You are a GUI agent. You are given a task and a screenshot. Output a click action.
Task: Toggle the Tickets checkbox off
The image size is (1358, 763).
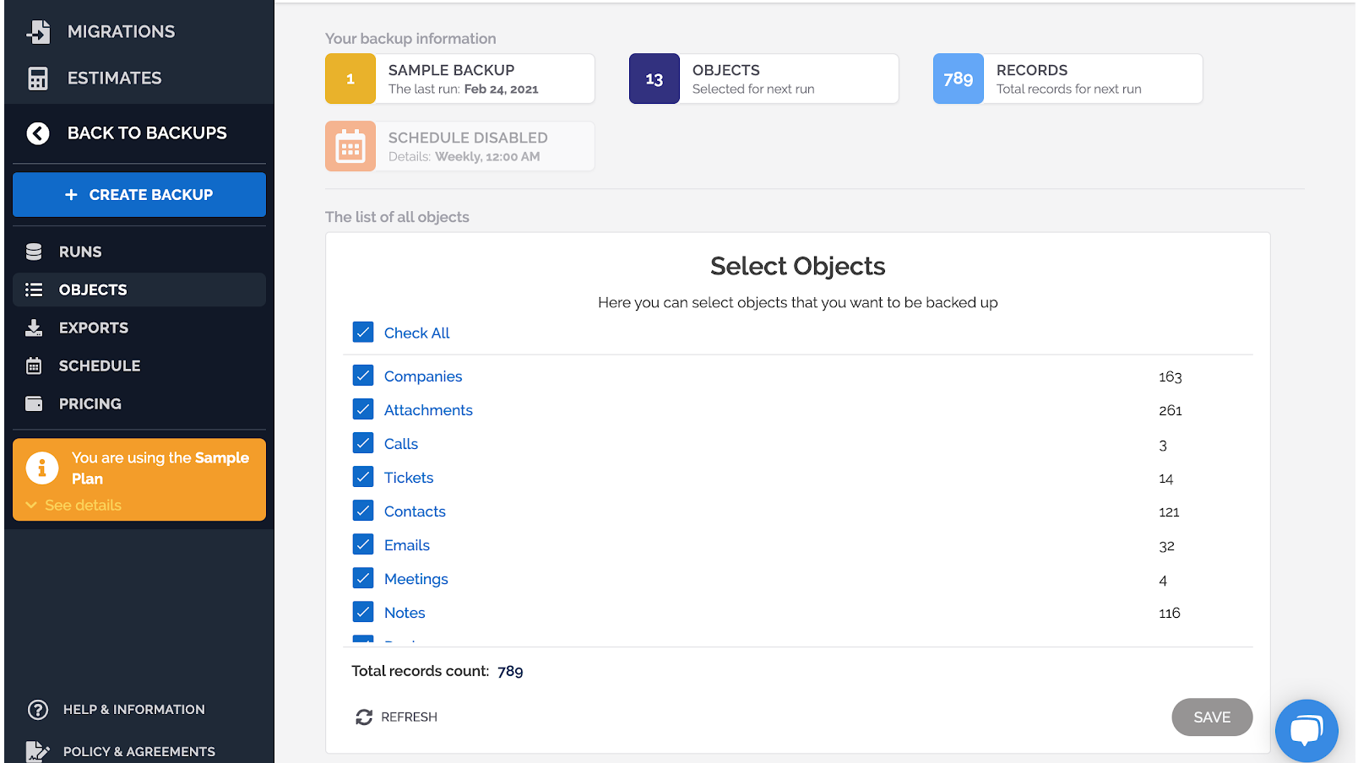point(363,478)
